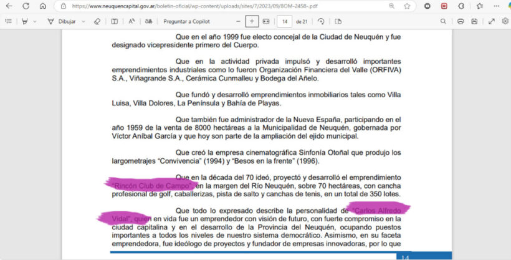Select the Highlight tool

click(x=25, y=21)
